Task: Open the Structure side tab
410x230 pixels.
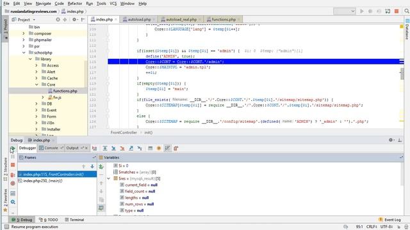Action: pos(5,169)
